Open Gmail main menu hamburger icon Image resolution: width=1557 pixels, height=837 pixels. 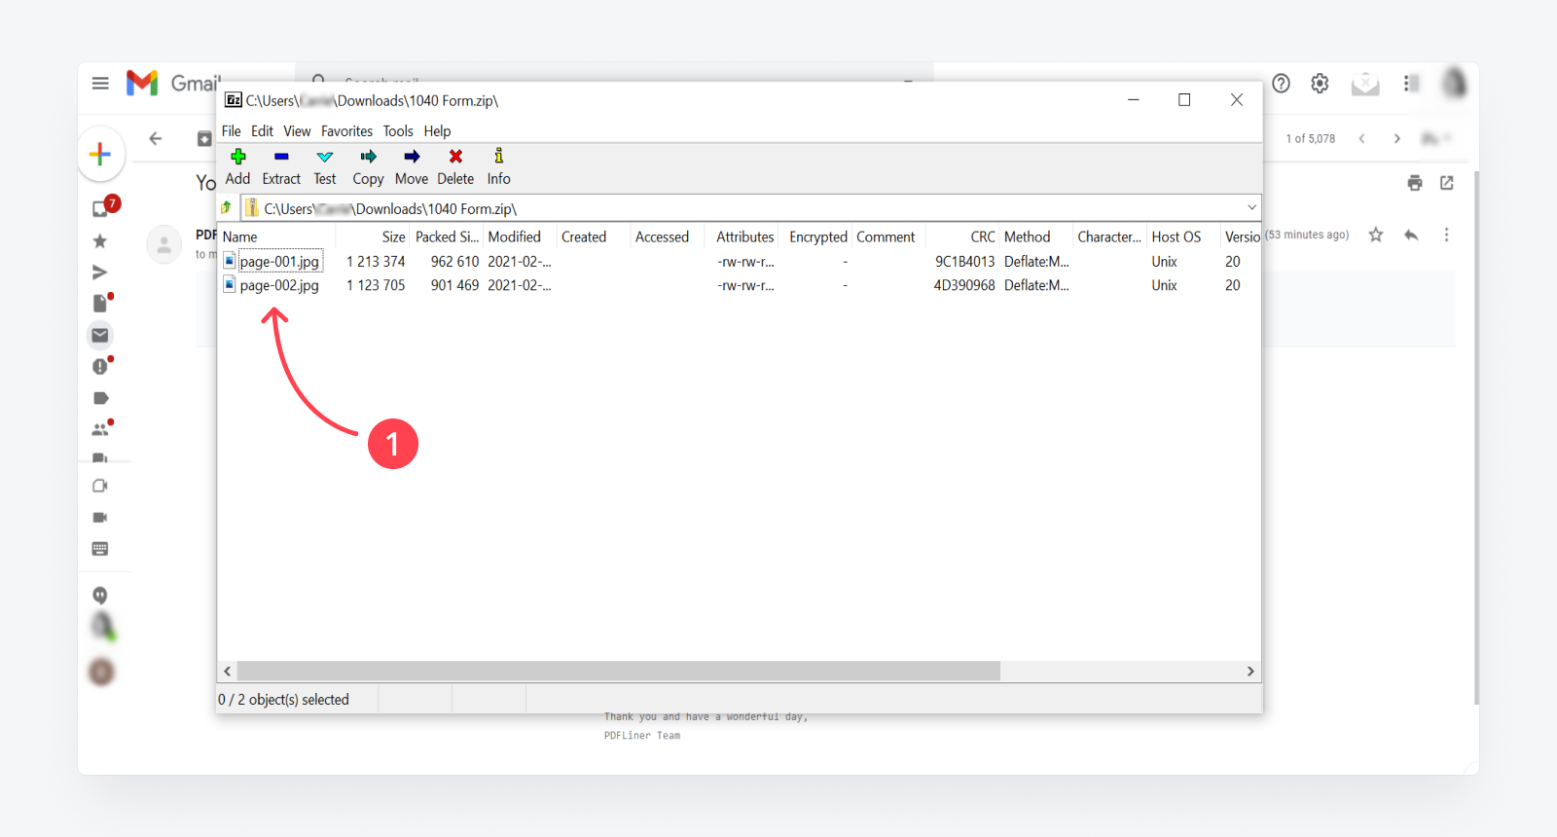tap(100, 84)
